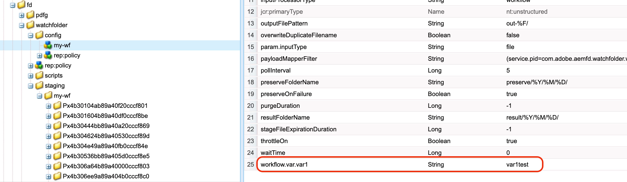
Task: Collapse the staging tree node
Action: pyautogui.click(x=31, y=86)
